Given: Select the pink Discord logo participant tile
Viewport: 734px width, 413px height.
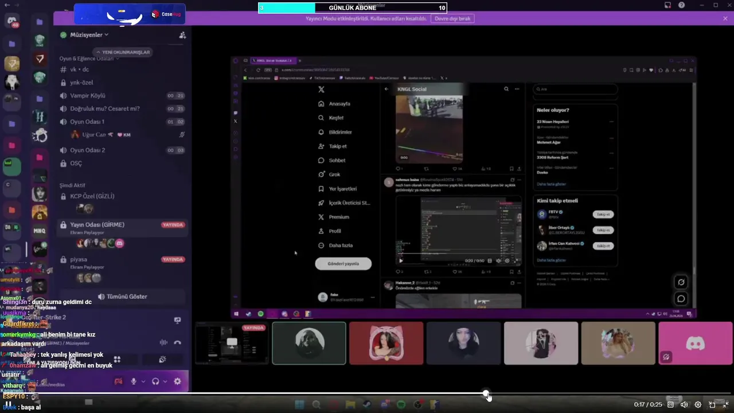Looking at the screenshot, I should (696, 343).
